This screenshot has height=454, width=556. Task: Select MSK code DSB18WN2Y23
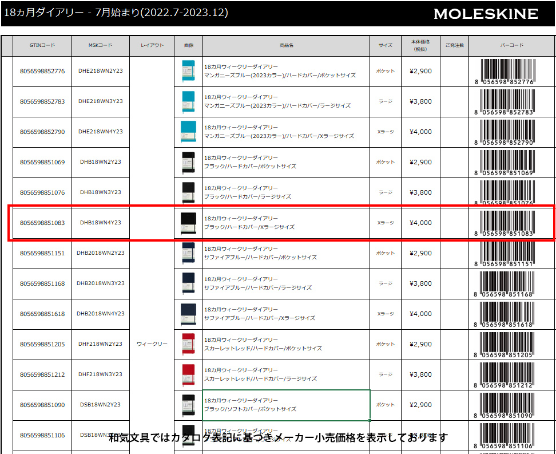click(x=100, y=405)
